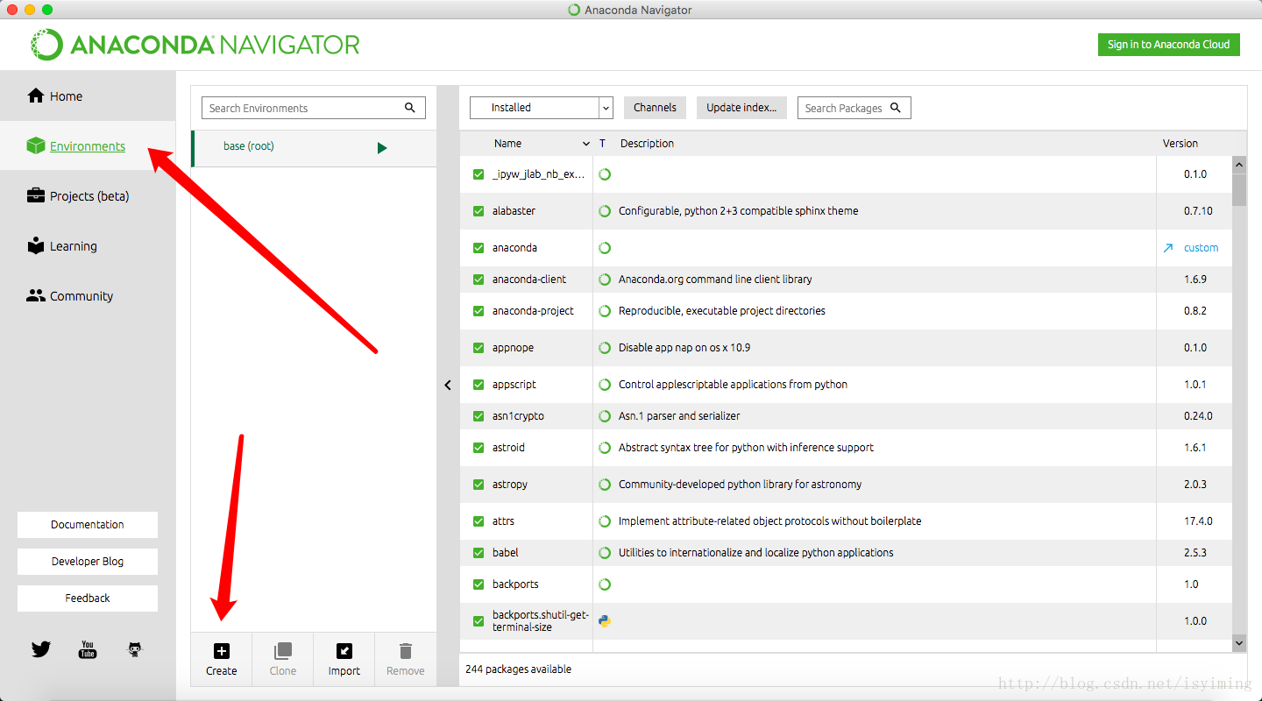This screenshot has width=1262, height=701.
Task: Click the Clone environment icon
Action: pyautogui.click(x=283, y=651)
